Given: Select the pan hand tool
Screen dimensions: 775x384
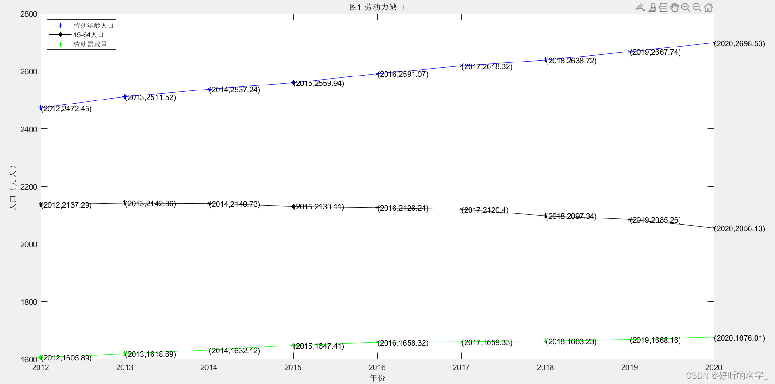Looking at the screenshot, I should [x=675, y=7].
